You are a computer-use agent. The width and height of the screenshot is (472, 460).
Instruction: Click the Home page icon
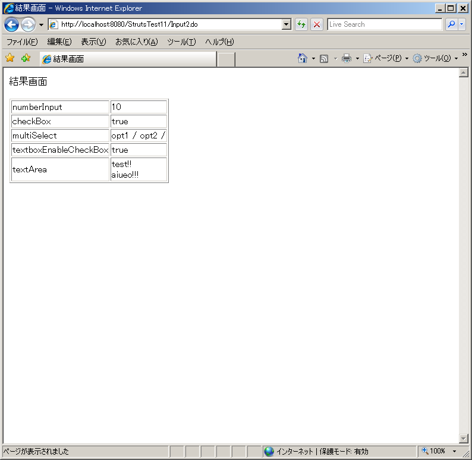303,58
